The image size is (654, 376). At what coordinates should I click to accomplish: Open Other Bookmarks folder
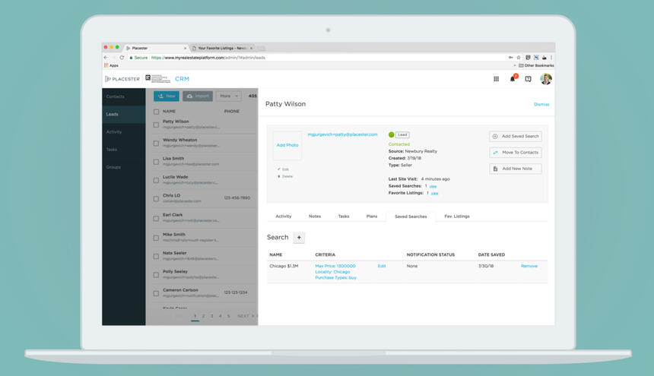click(536, 65)
